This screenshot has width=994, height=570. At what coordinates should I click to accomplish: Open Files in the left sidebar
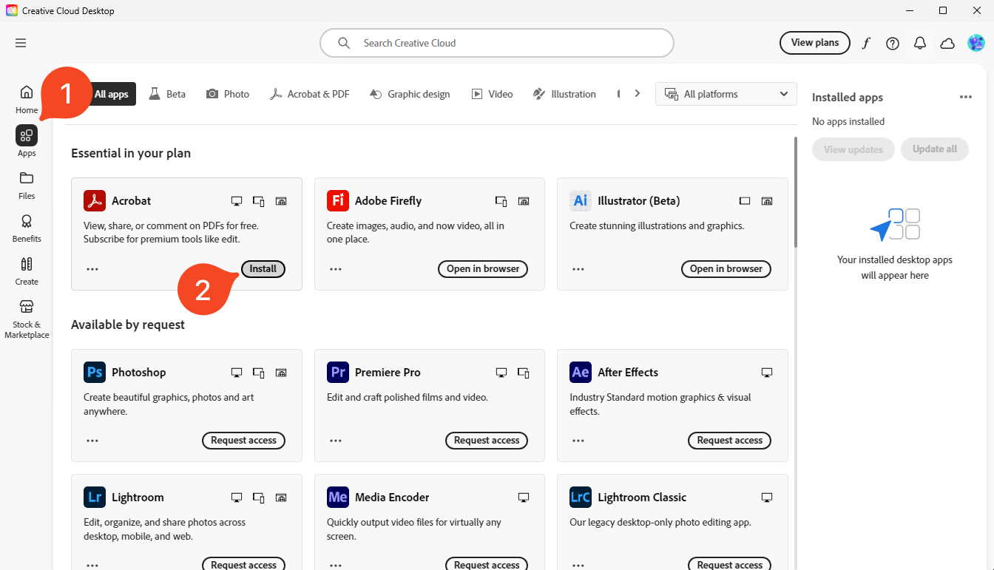[x=27, y=185]
